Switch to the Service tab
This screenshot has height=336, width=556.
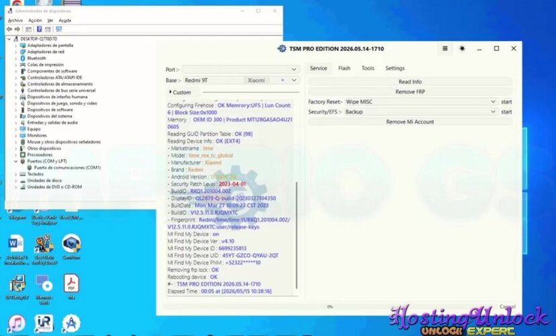click(x=318, y=68)
